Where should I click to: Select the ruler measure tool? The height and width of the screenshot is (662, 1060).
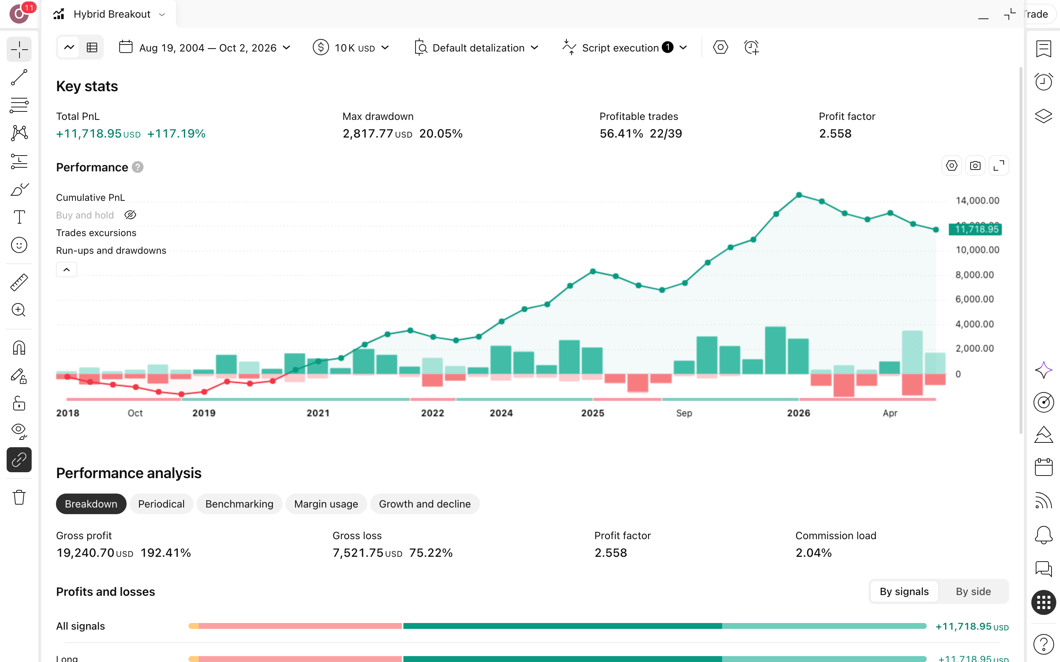pos(19,282)
